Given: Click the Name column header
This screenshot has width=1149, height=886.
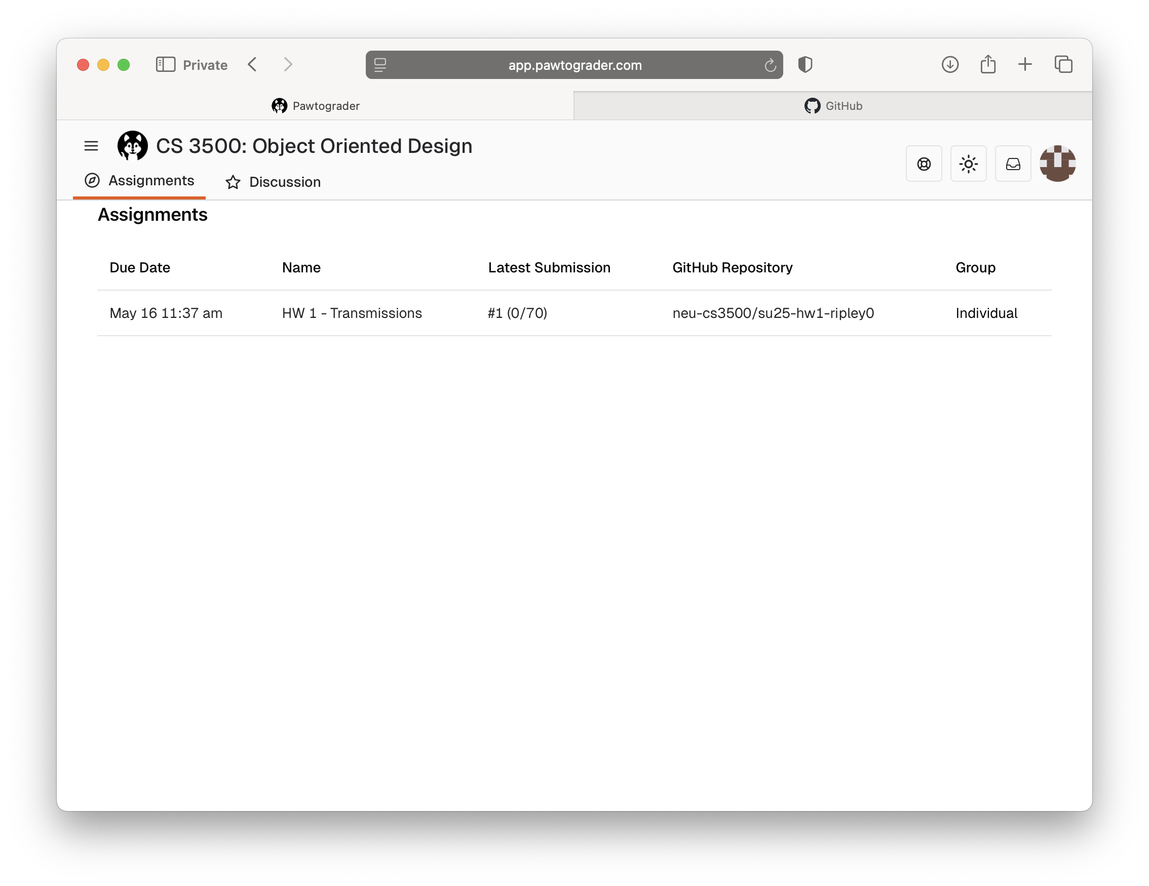Looking at the screenshot, I should coord(301,268).
